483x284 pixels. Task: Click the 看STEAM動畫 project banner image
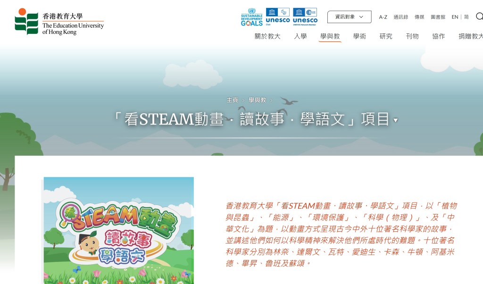click(118, 230)
